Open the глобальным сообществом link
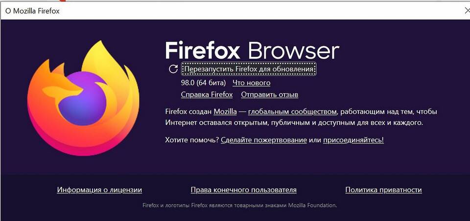Viewport: 470px width, 221px height. click(x=292, y=111)
